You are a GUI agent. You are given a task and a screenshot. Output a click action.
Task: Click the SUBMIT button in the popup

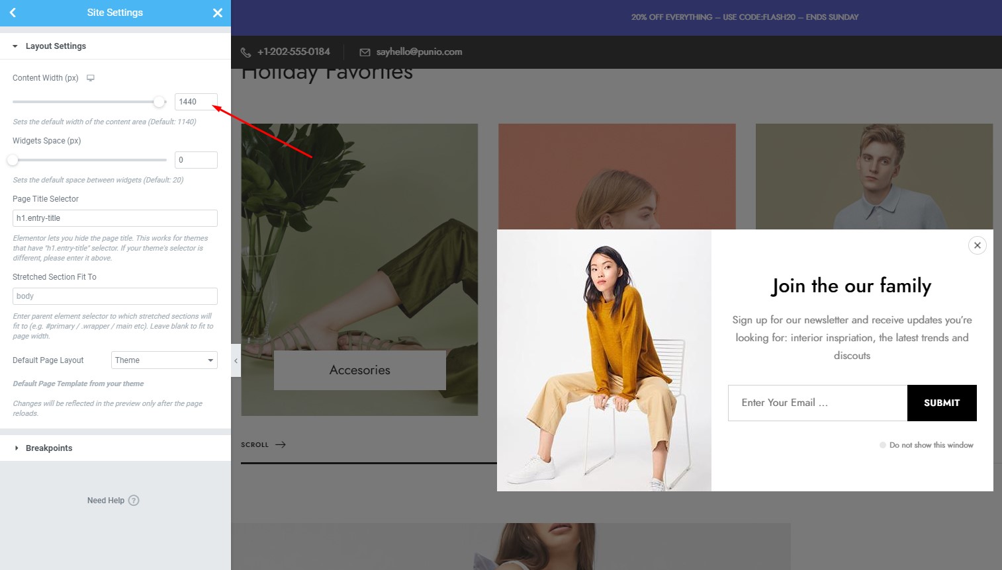tap(942, 403)
